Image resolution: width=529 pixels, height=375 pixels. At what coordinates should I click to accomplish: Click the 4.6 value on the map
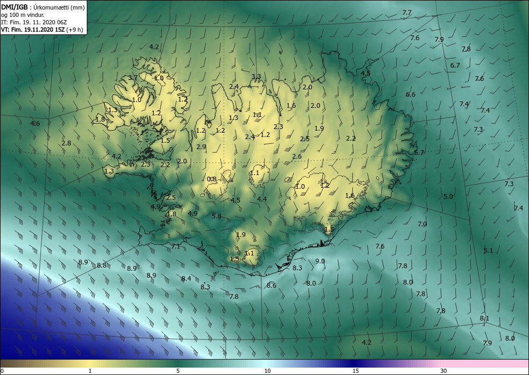[35, 123]
